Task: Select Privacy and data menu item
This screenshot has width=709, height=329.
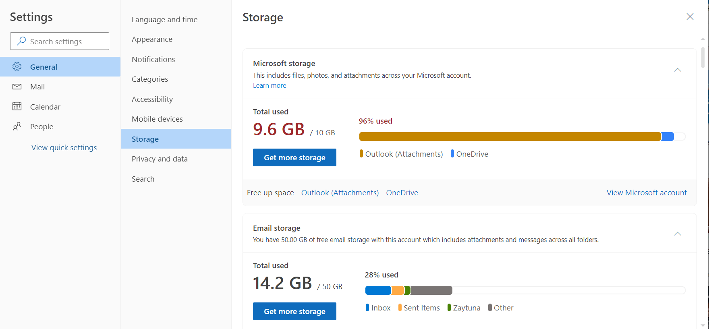Action: pos(160,159)
